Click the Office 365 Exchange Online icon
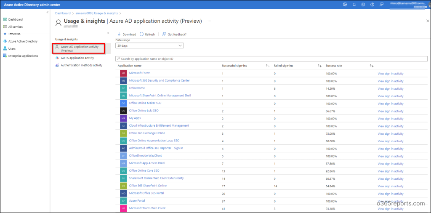Screen dimensions: 431x213 (x=123, y=133)
